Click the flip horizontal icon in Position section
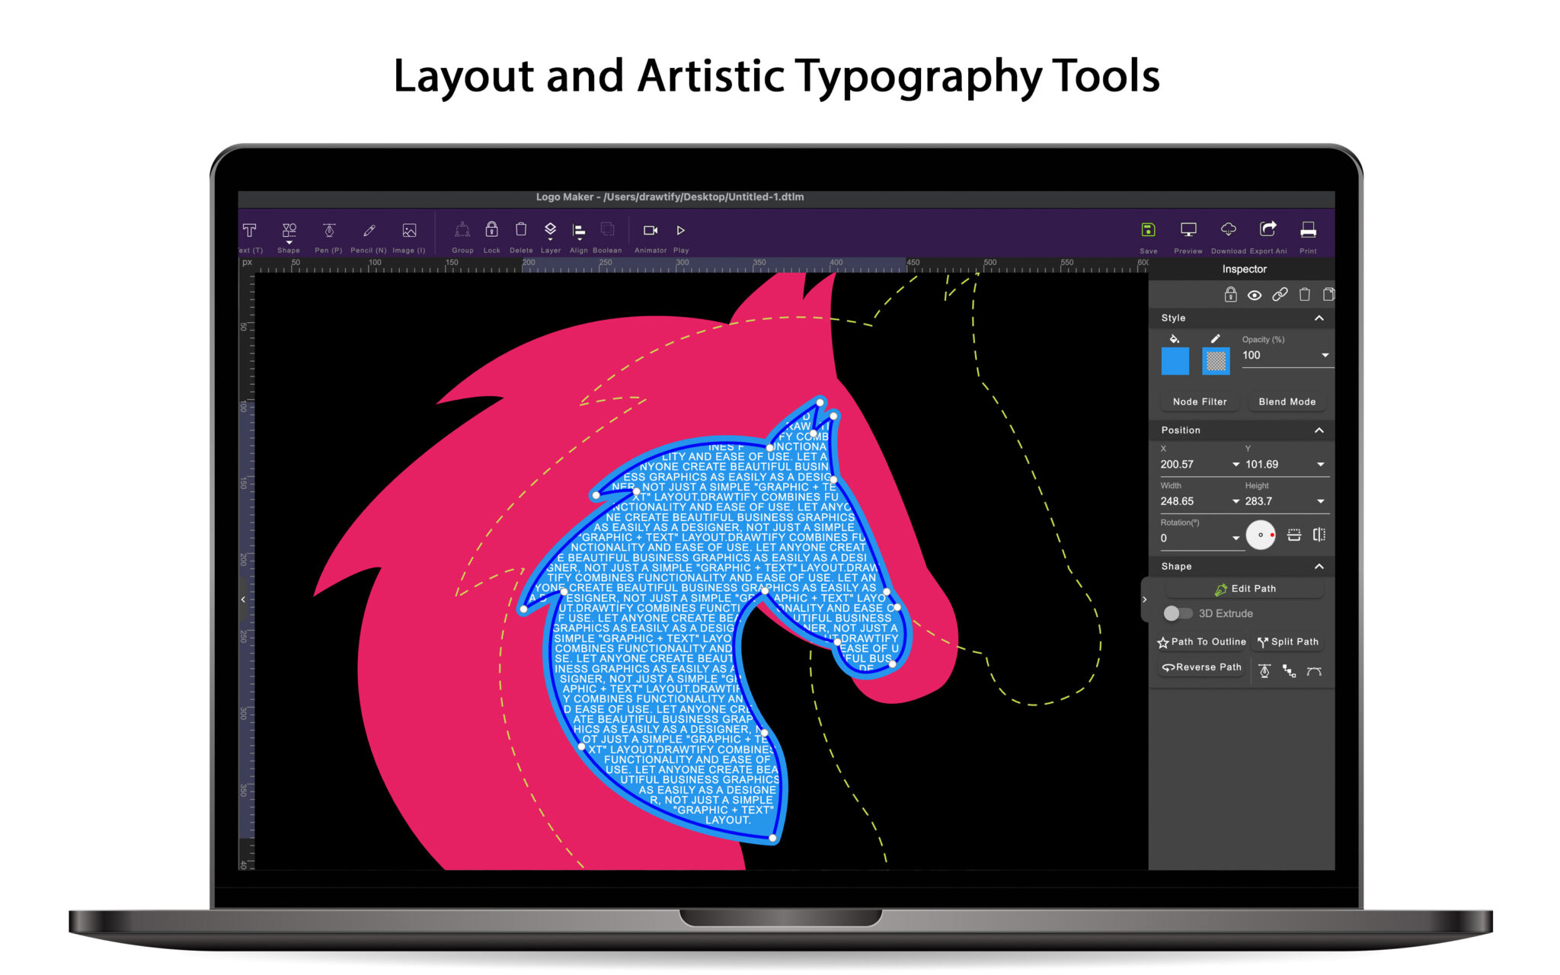This screenshot has width=1560, height=975. (1319, 534)
